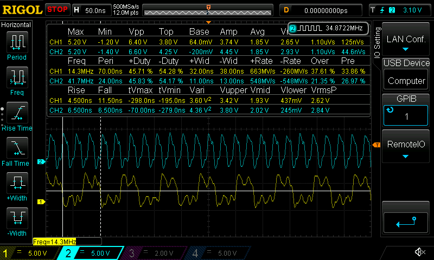The image size is (434, 260).
Task: Select the Period measurement icon
Action: pyautogui.click(x=17, y=44)
